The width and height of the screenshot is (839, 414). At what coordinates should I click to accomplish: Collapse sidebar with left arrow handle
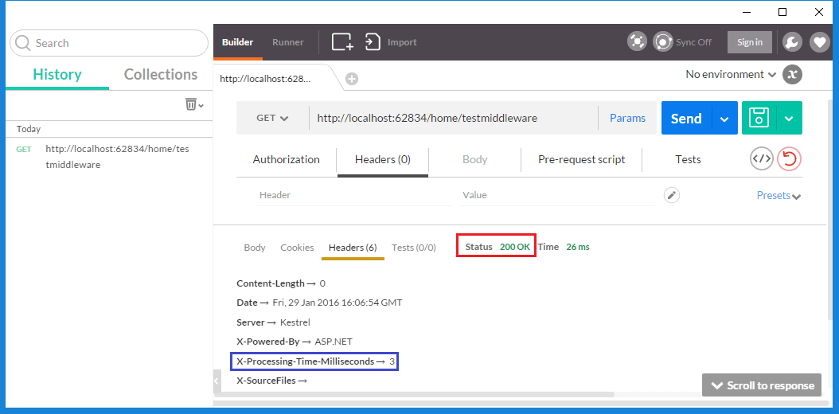217,381
